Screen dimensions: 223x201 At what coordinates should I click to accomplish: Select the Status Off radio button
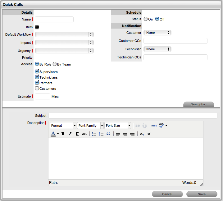[x=157, y=19]
